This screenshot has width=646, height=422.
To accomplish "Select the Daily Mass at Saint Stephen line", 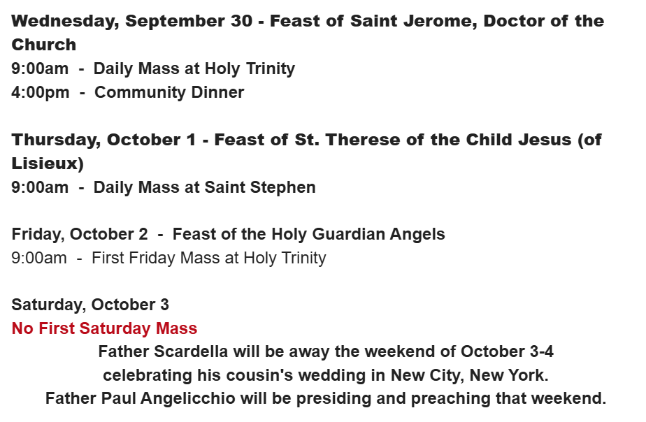I will (164, 187).
